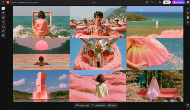Click the feedback icon at bottom right
Screen dimensions: 190x110
[188, 105]
